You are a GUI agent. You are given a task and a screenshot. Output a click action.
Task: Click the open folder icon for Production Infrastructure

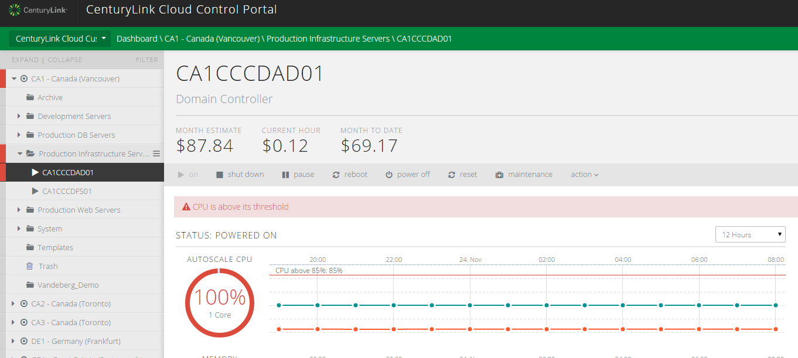click(x=30, y=154)
